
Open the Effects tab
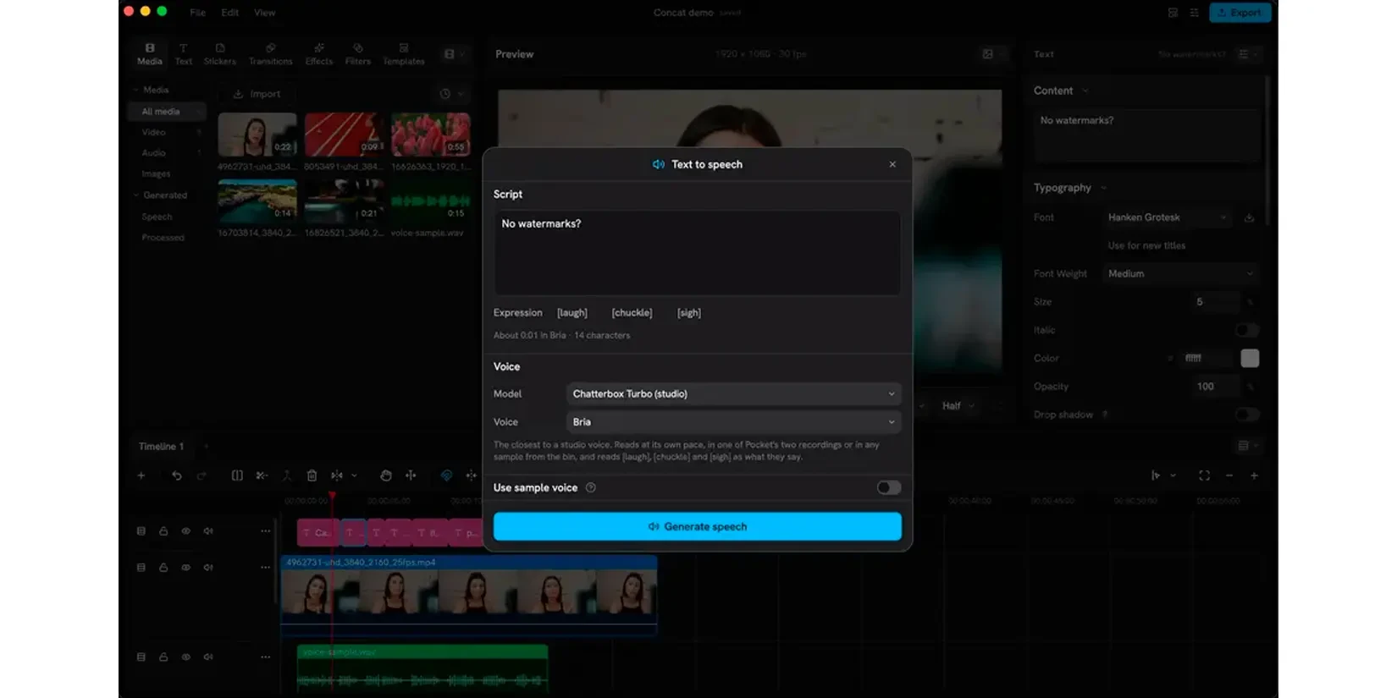coord(319,54)
